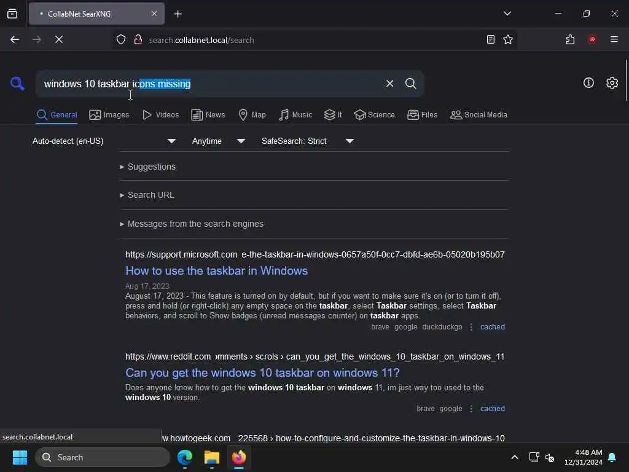Viewport: 629px width, 472px height.
Task: Clear the search query with the X icon
Action: pyautogui.click(x=389, y=84)
